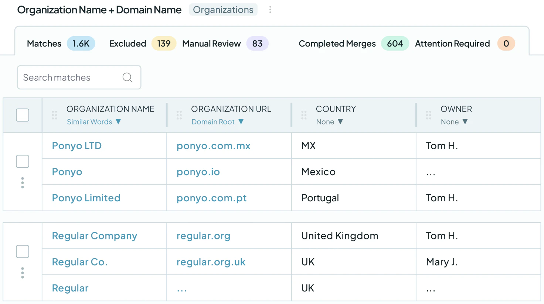Select the Regular match group checkbox

[23, 252]
